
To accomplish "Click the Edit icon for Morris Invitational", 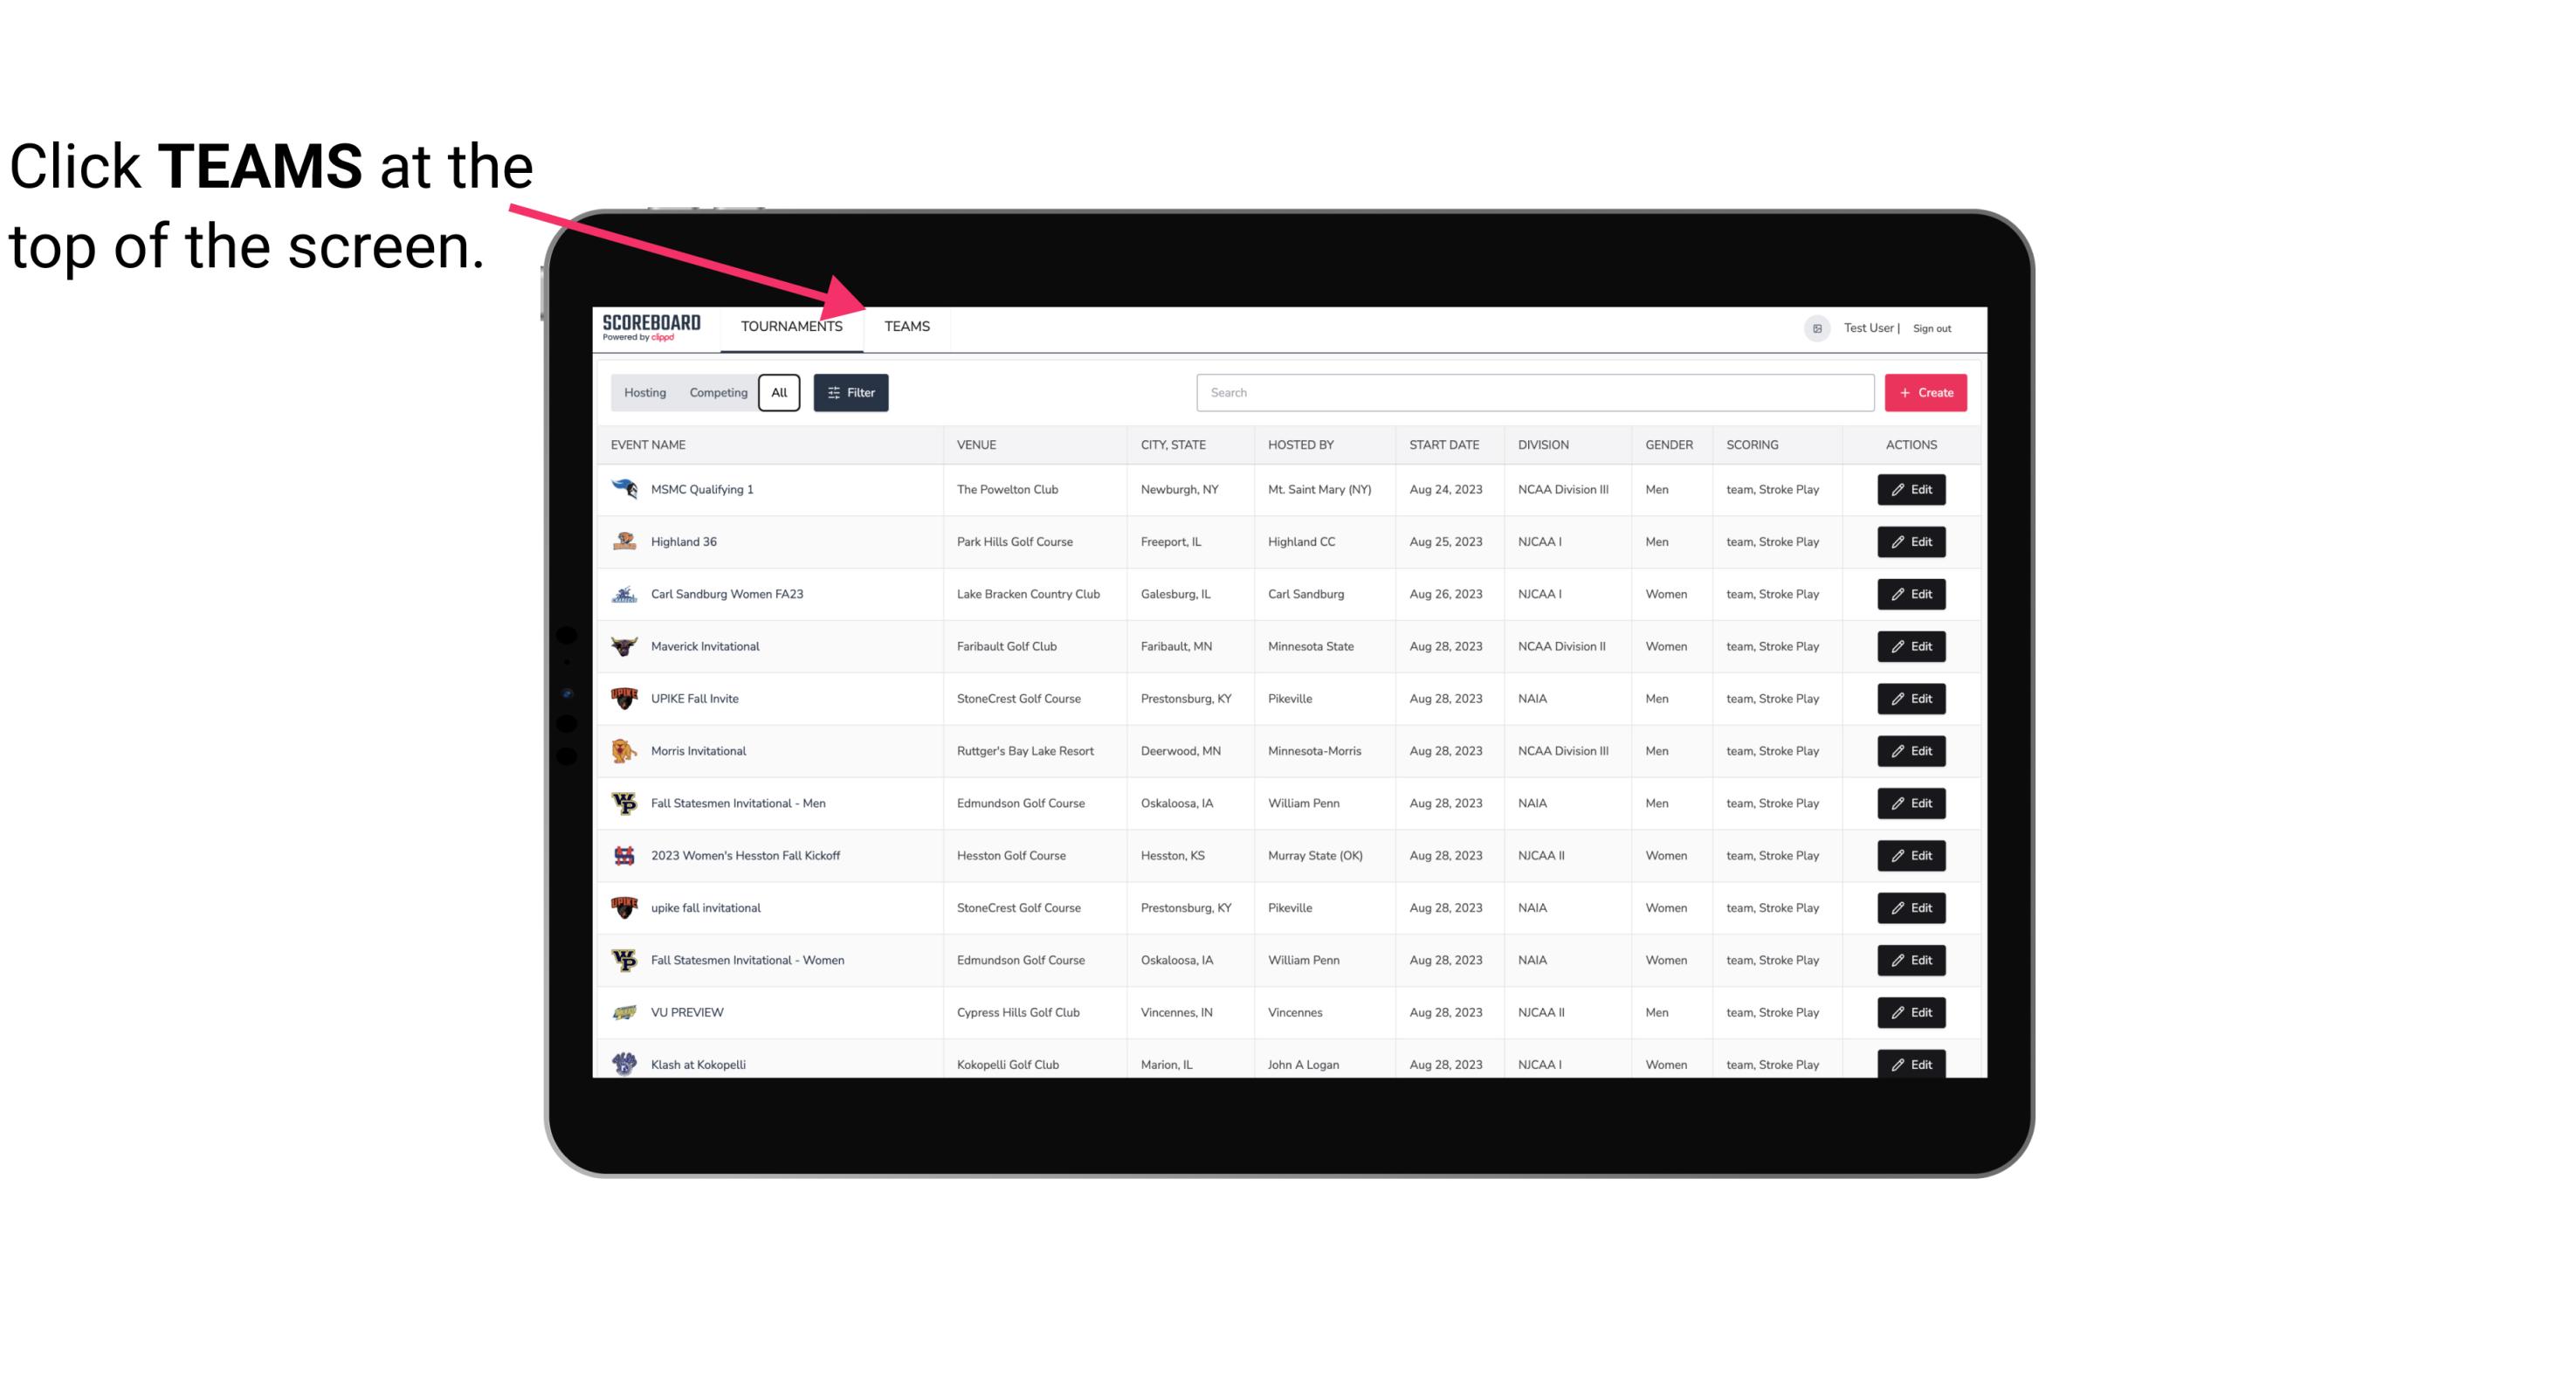I will [x=1911, y=751].
